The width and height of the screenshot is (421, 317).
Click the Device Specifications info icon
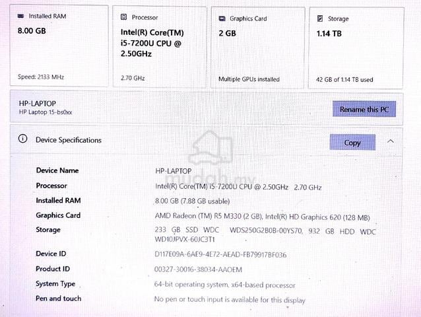(x=23, y=139)
